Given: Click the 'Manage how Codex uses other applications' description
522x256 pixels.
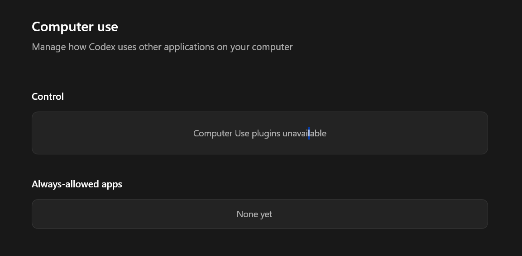Looking at the screenshot, I should point(162,47).
